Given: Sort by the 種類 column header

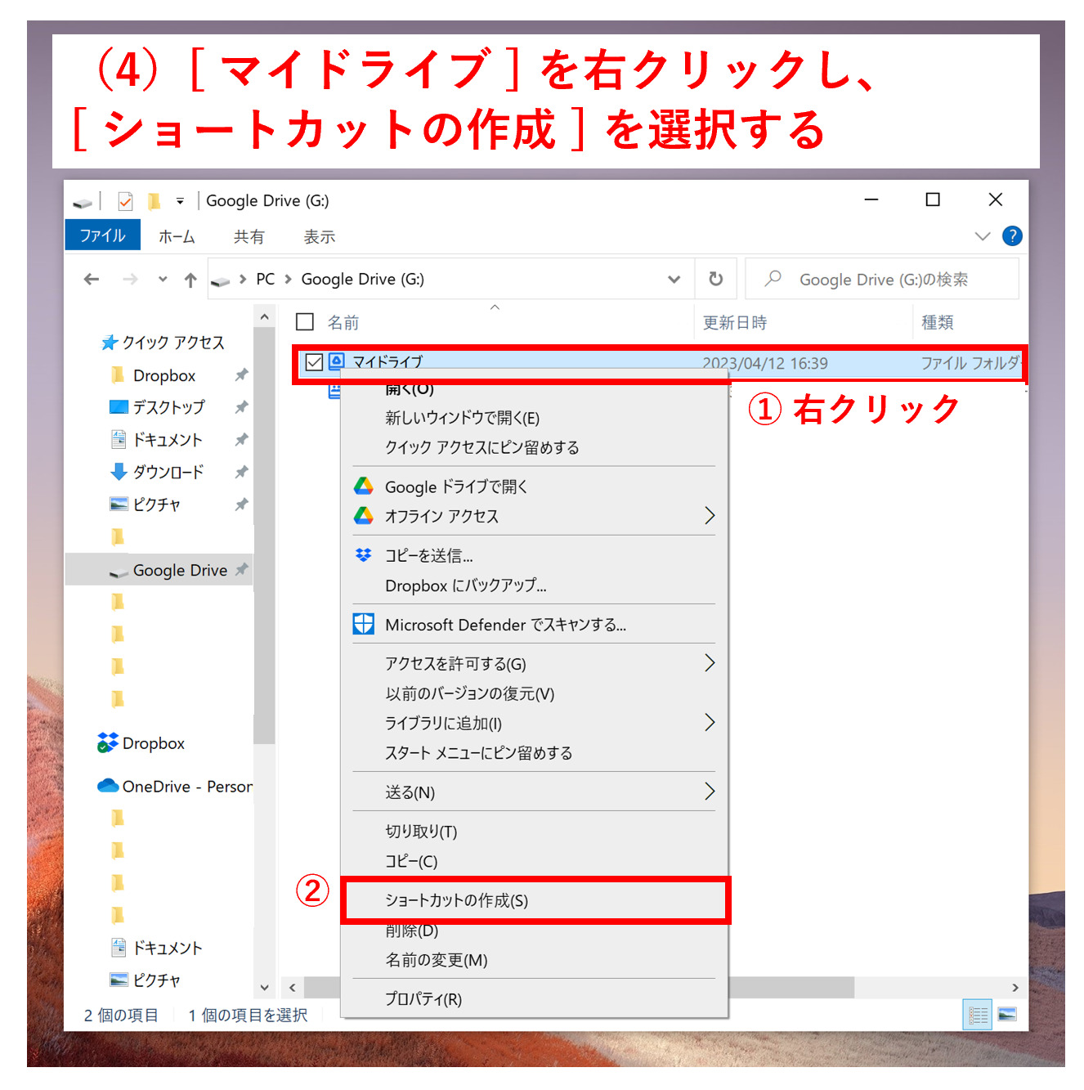Looking at the screenshot, I should coord(938,323).
